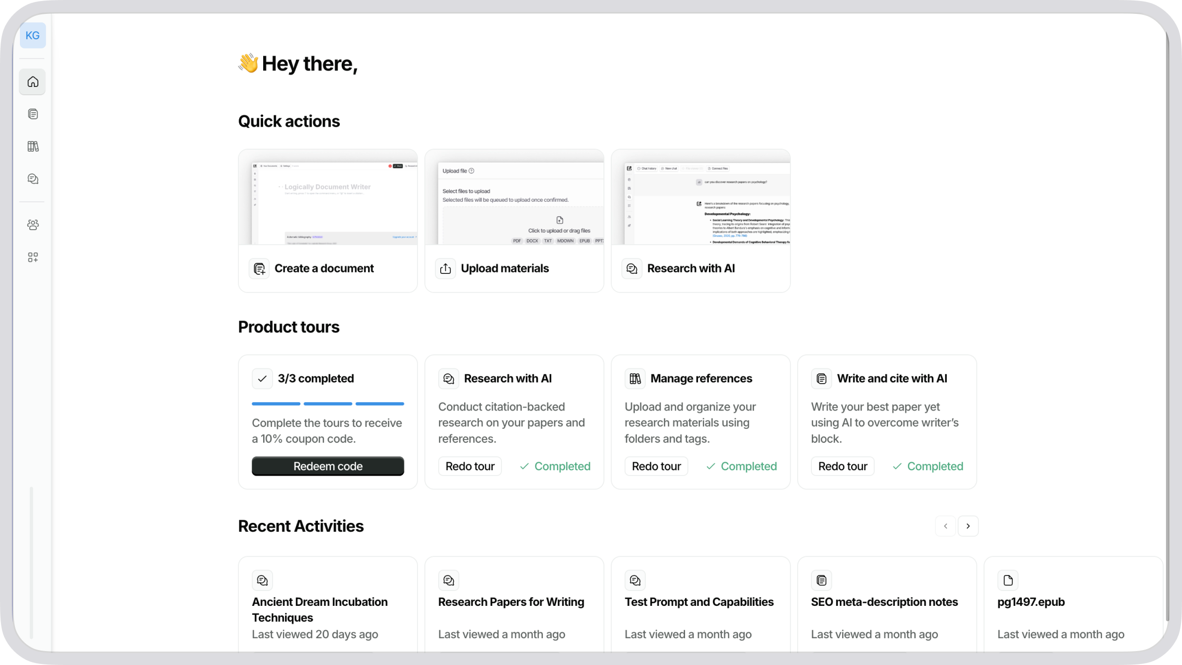Click the Create a document icon
1182x665 pixels.
click(259, 268)
